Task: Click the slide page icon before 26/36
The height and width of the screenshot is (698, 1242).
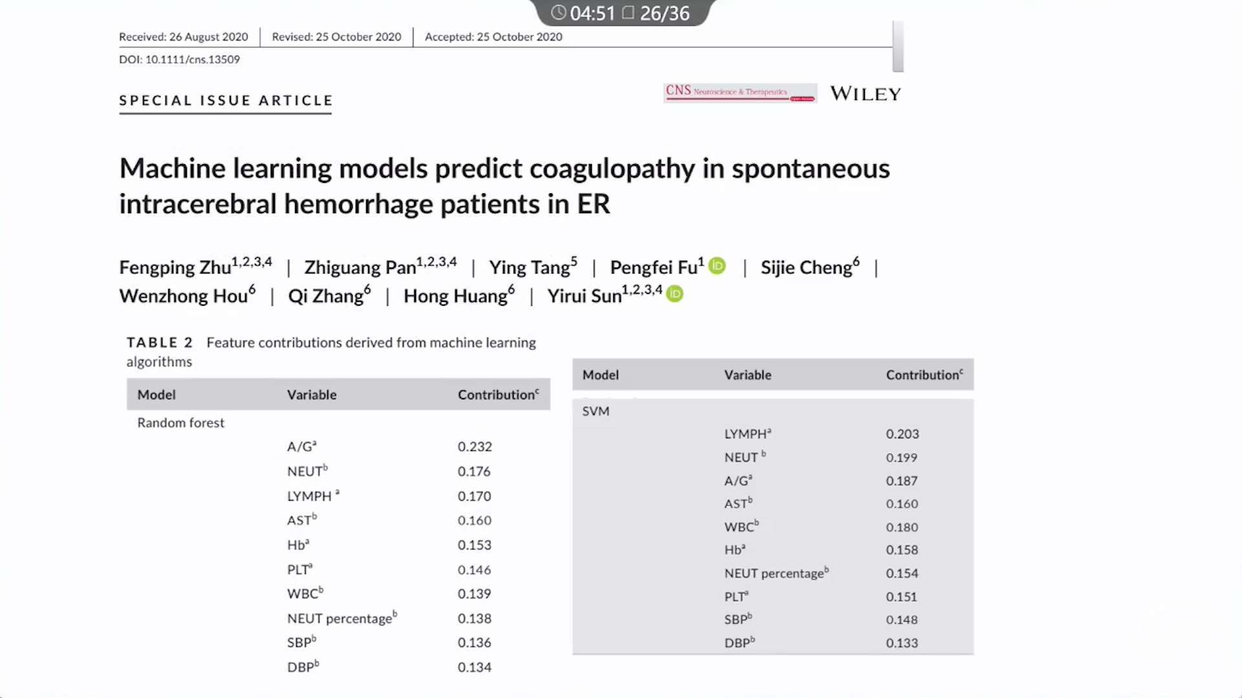Action: click(627, 13)
